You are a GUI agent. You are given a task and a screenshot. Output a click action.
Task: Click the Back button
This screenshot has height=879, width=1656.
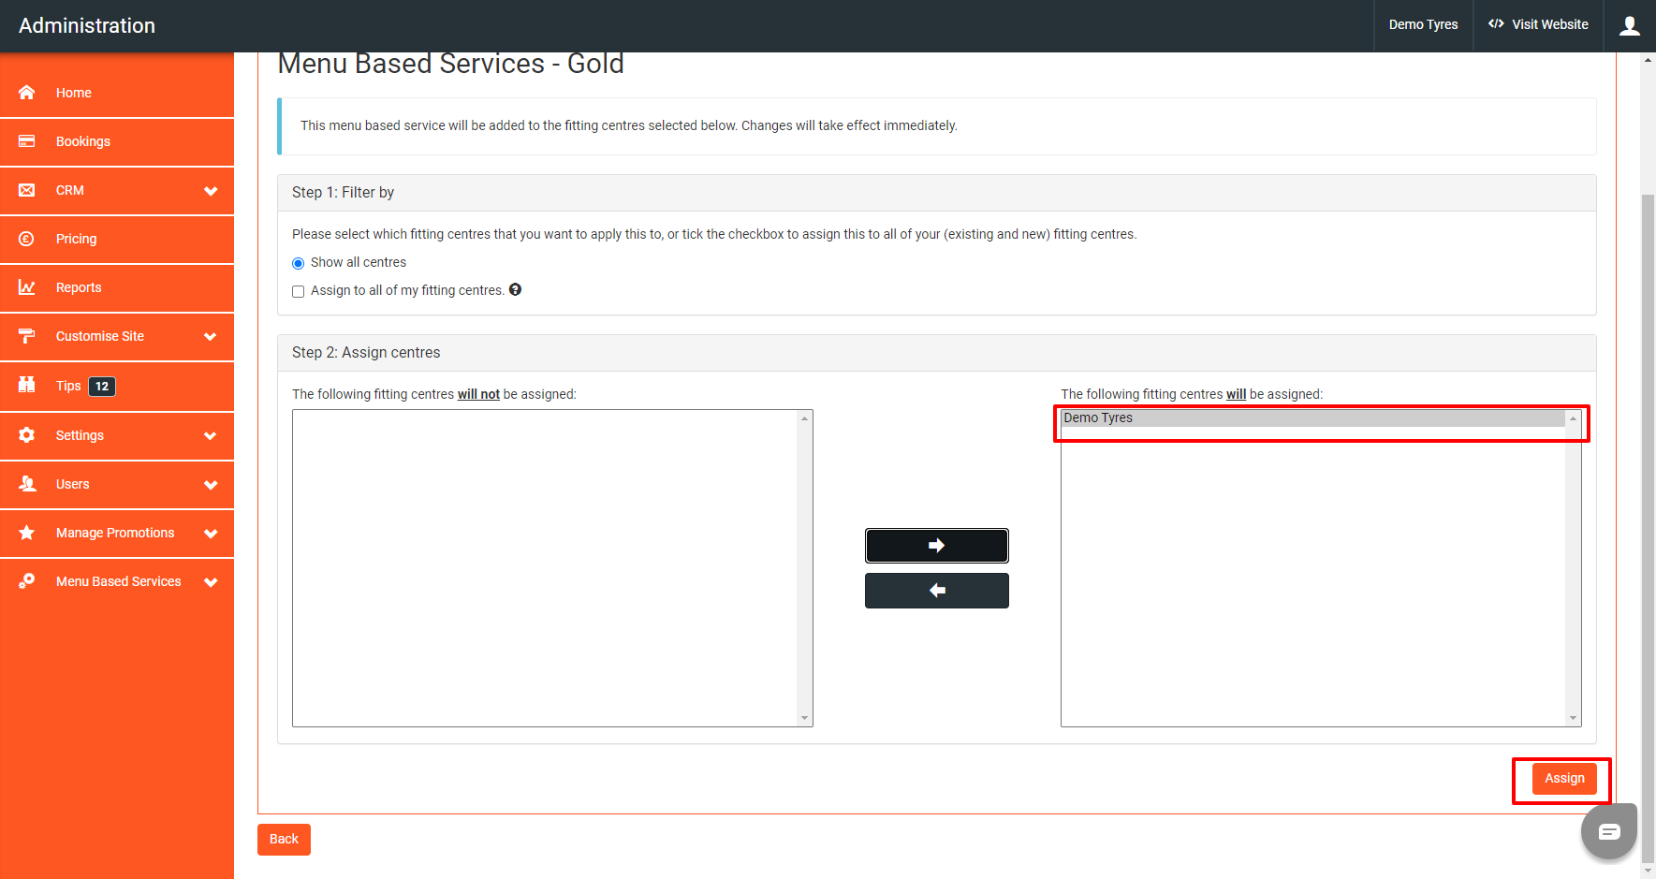tap(284, 839)
